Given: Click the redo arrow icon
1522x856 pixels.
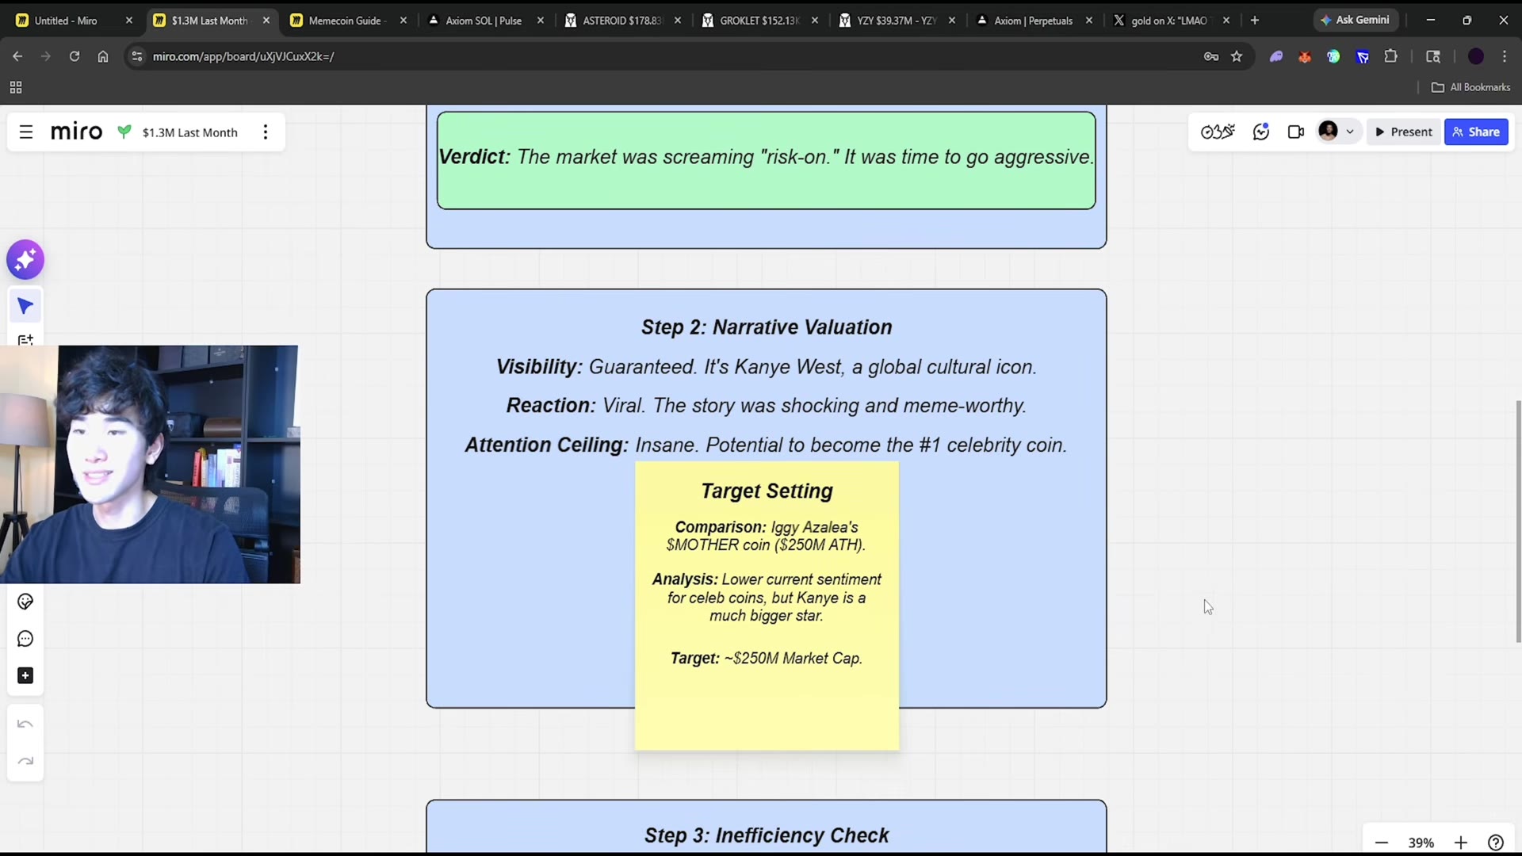Looking at the screenshot, I should 25,761.
